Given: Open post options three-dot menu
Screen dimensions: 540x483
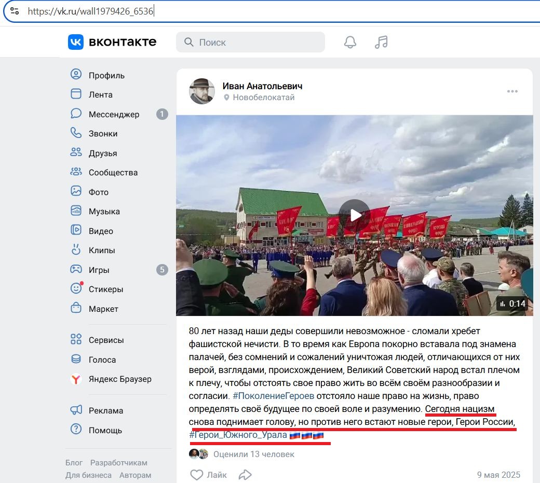Looking at the screenshot, I should click(x=512, y=91).
